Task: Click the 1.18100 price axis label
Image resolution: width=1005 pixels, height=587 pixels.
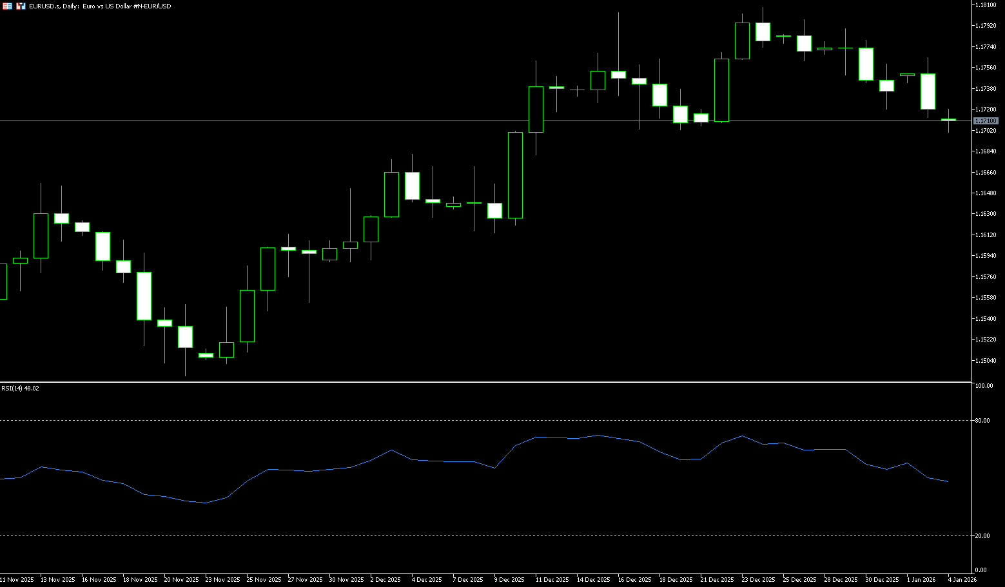Action: (986, 5)
